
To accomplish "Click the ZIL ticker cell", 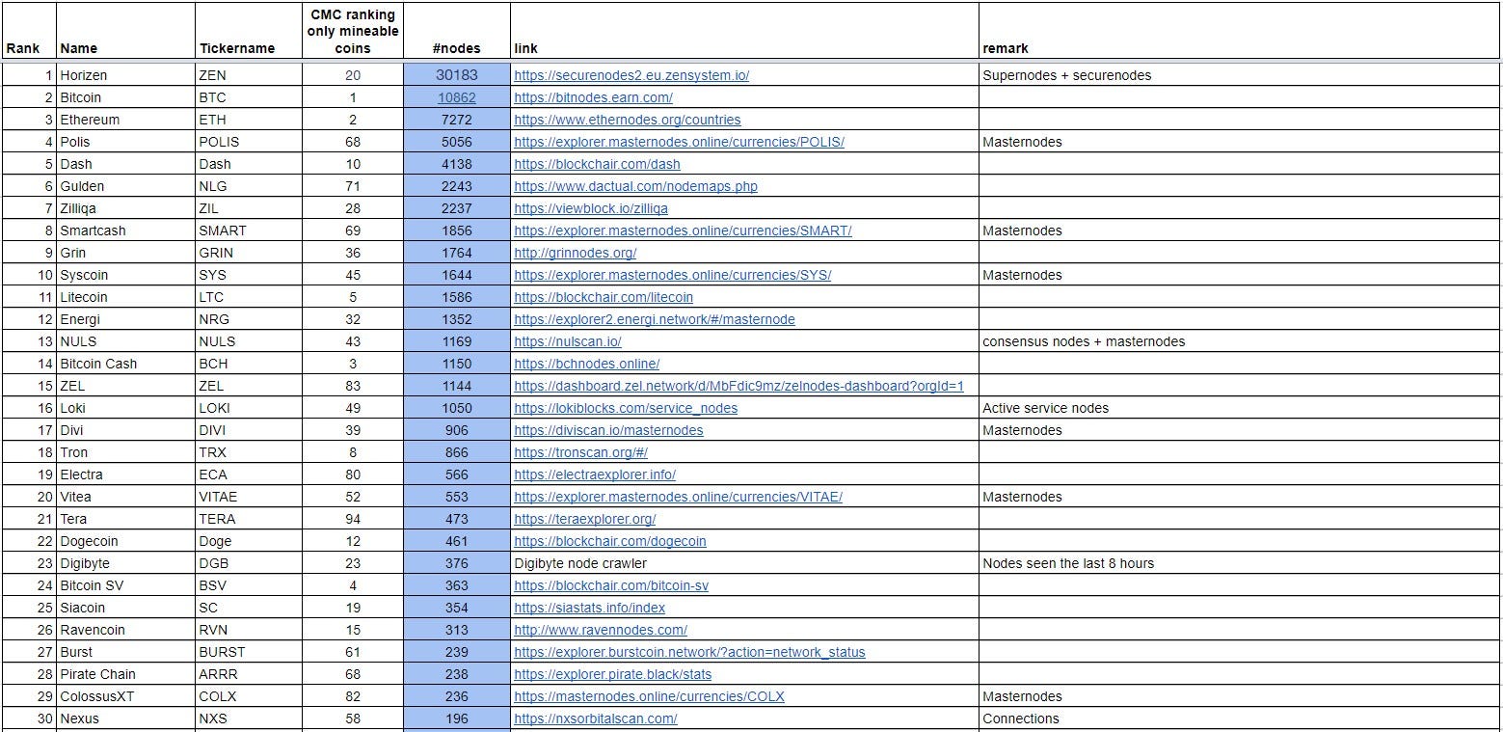I will click(249, 208).
